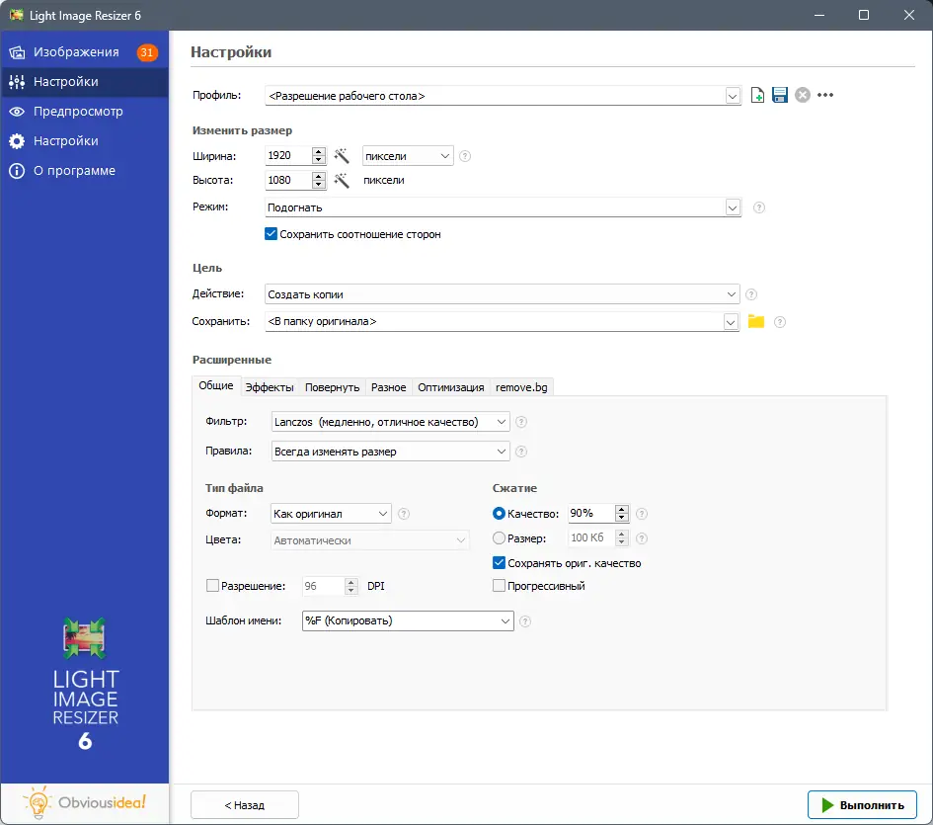Viewport: 933px width, 825px height.
Task: Delete the profile via the gray X icon
Action: [x=802, y=94]
